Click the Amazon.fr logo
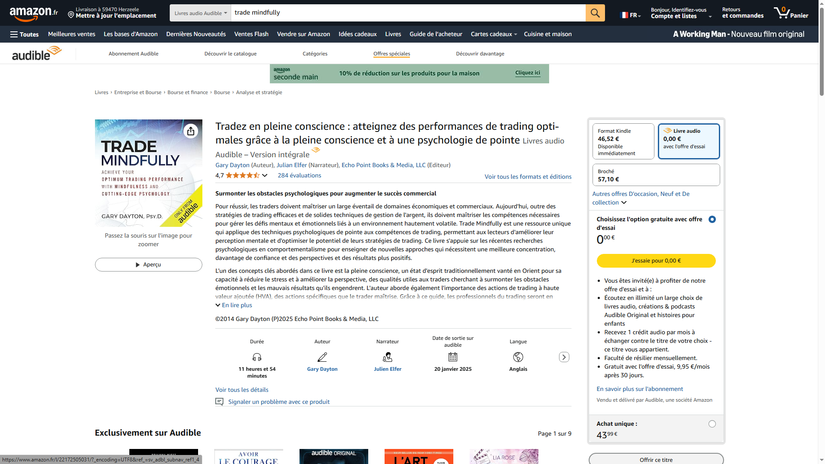This screenshot has width=825, height=464. 34,13
